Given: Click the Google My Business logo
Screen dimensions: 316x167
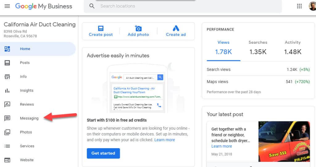Looking at the screenshot, I should (44, 6).
